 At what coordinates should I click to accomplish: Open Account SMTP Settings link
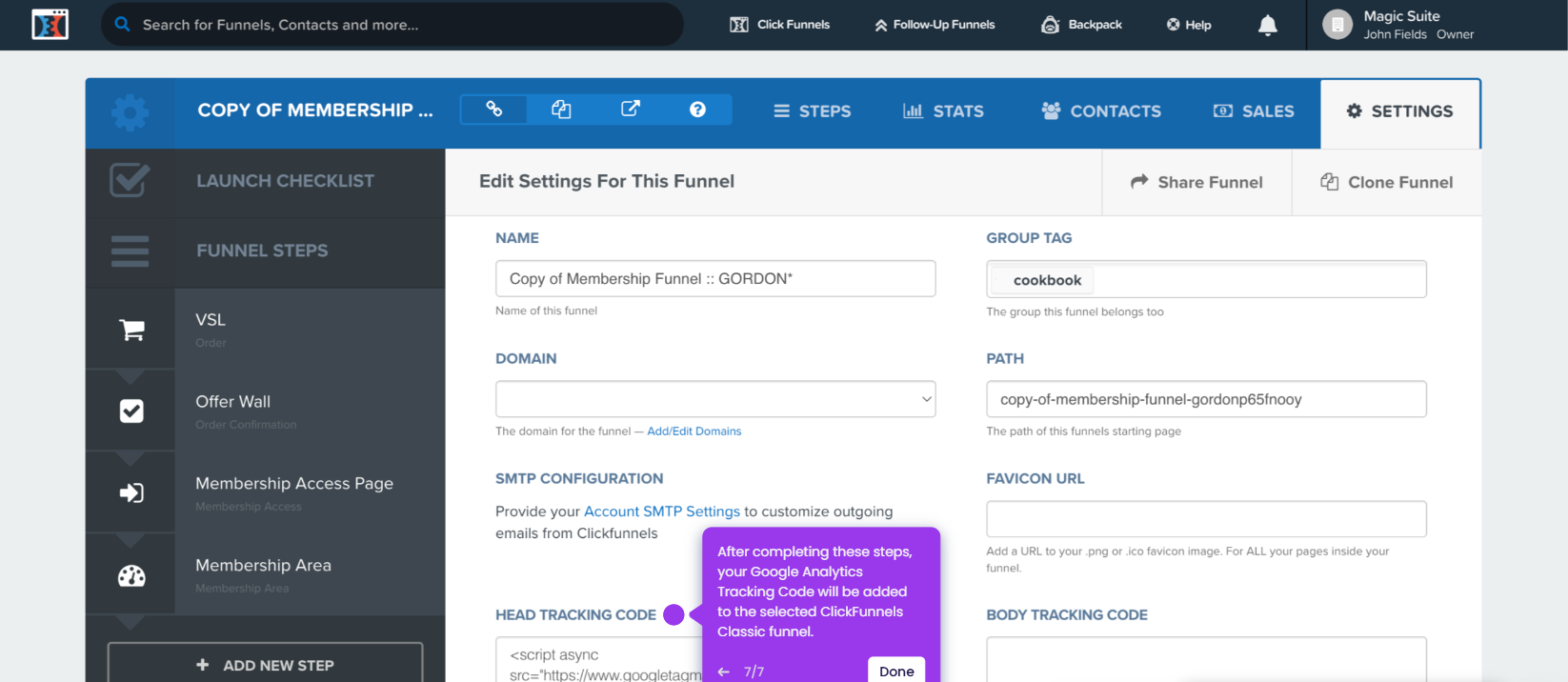click(x=662, y=511)
